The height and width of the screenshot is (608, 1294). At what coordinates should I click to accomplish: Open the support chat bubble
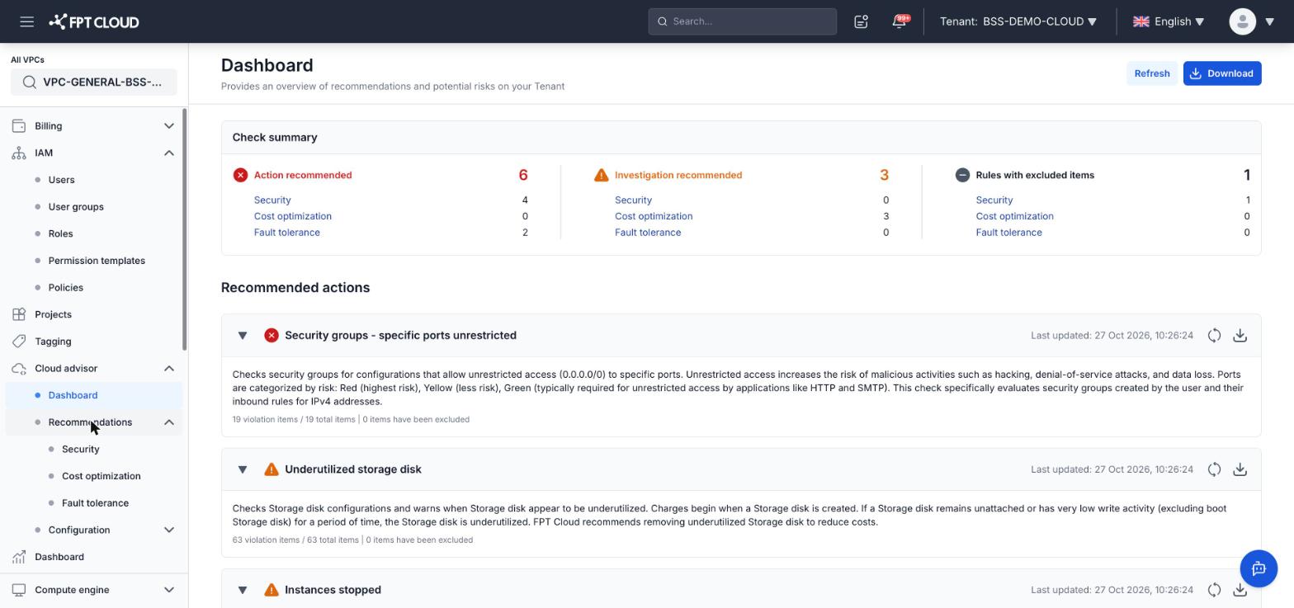click(x=1259, y=568)
